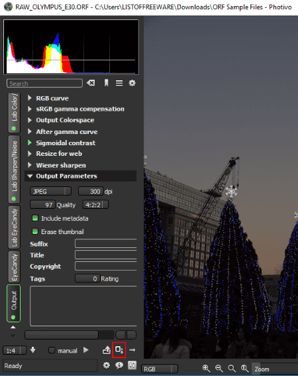Viewport: 298px width, 376px height.
Task: Switch to the Lab EyeCandy tab
Action: tap(14, 227)
